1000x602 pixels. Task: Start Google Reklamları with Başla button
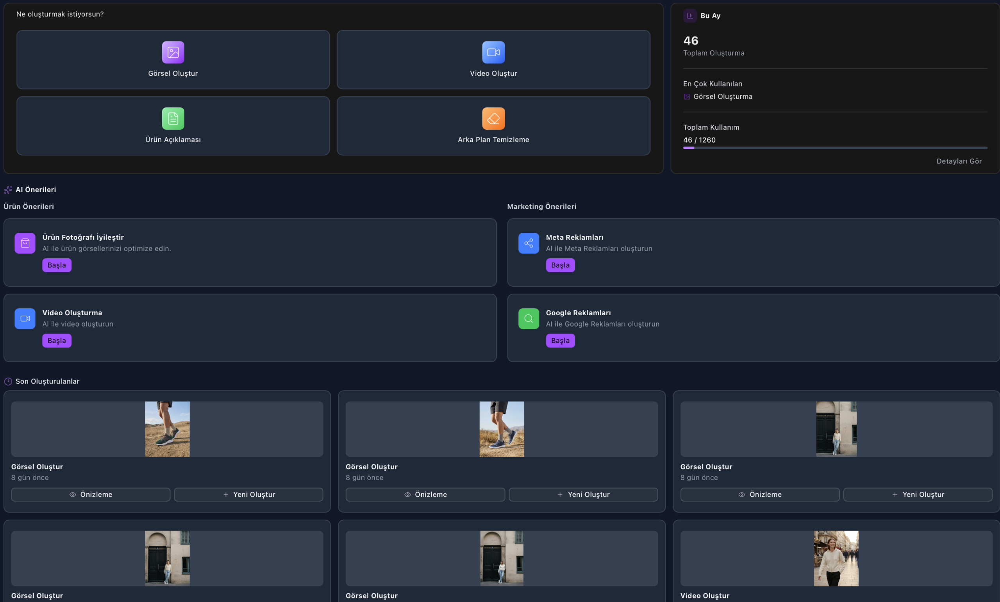pos(560,340)
